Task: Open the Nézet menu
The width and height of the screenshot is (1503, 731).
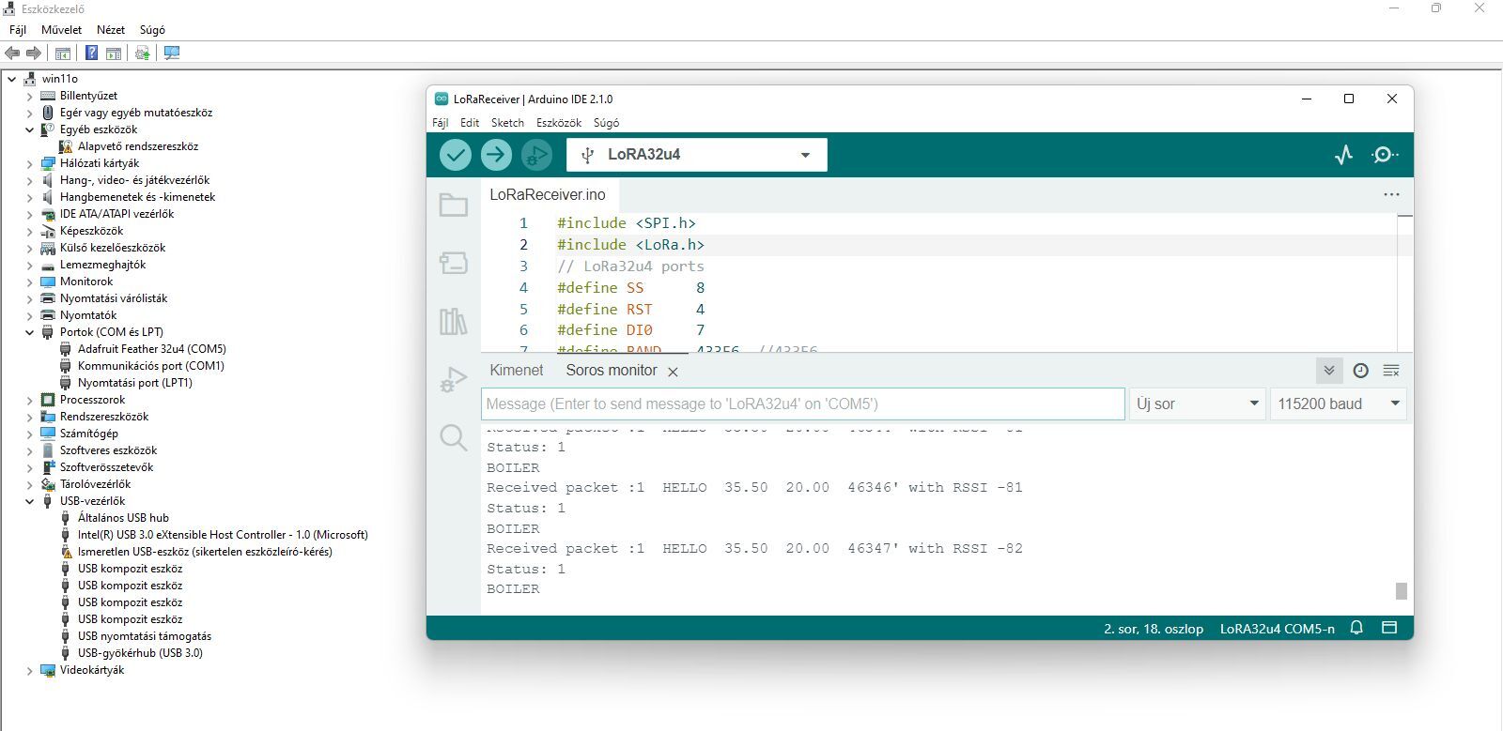Action: click(111, 30)
